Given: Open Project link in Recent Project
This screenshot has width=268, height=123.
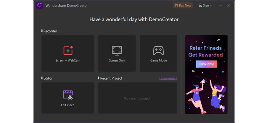Looking at the screenshot, I should [x=168, y=78].
